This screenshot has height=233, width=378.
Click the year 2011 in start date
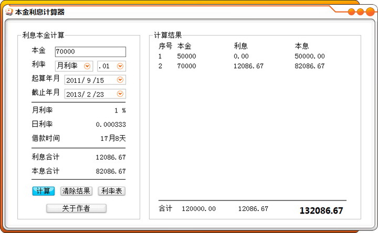tap(73, 80)
